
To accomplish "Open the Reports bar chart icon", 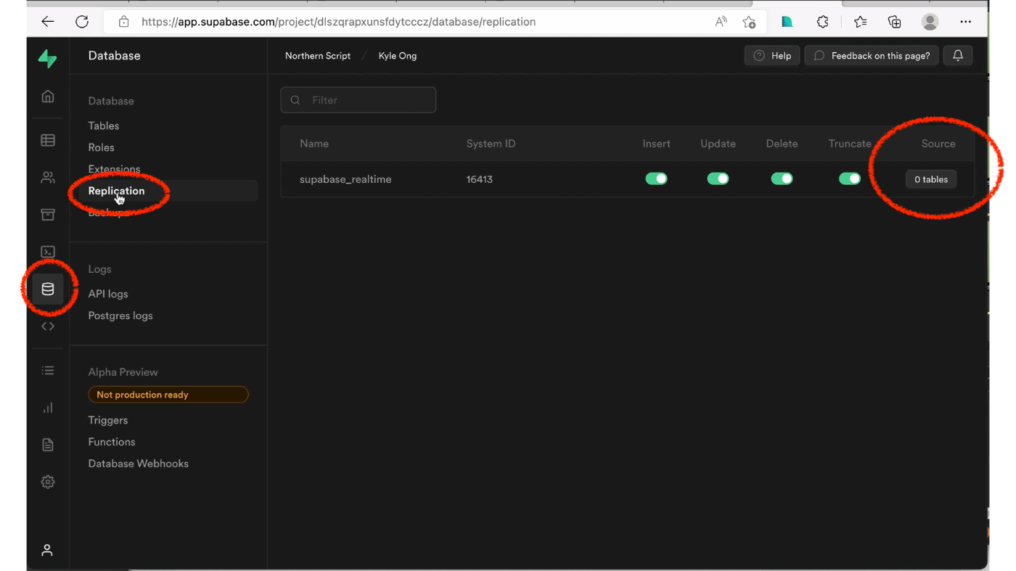I will click(48, 408).
